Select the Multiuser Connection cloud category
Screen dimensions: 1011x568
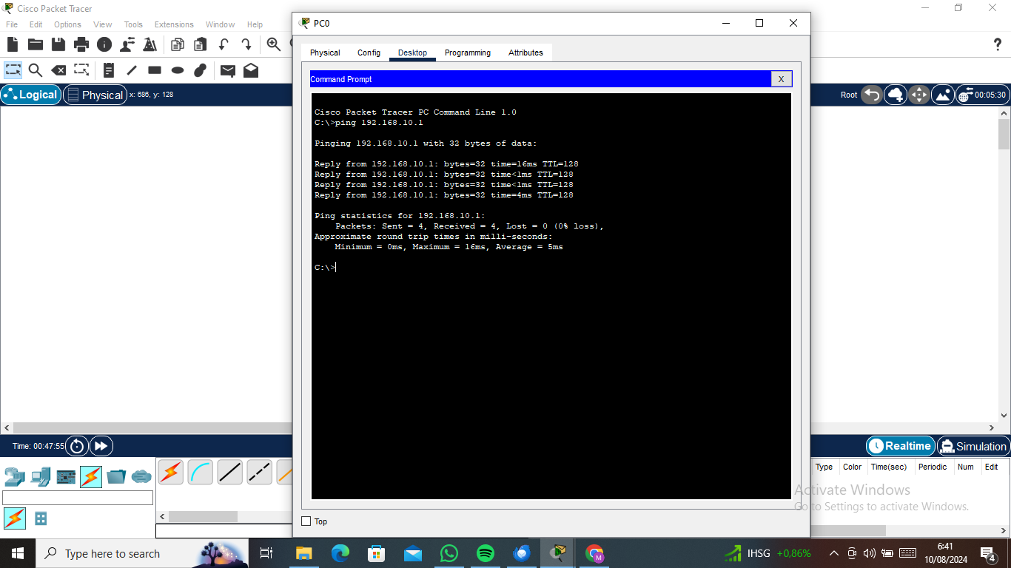[141, 476]
